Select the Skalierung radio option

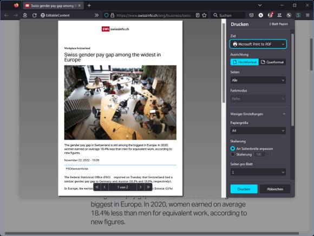tap(233, 154)
